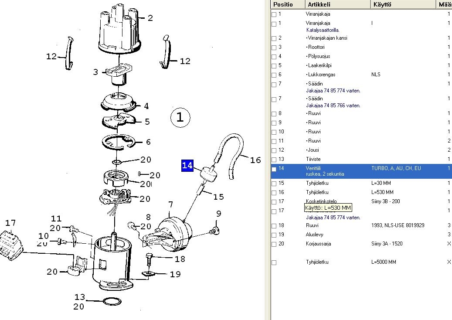This screenshot has height=320, width=452.
Task: Click the connector housing drawing labeled 17
Action: pos(11,247)
